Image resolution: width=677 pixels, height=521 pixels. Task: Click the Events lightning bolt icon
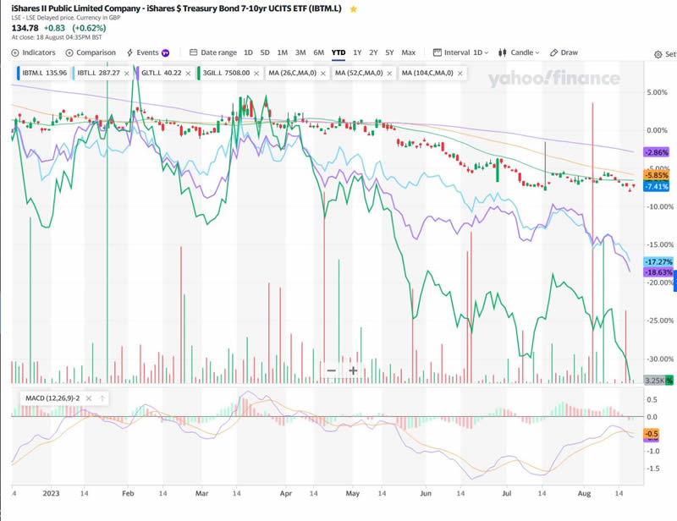(x=129, y=52)
